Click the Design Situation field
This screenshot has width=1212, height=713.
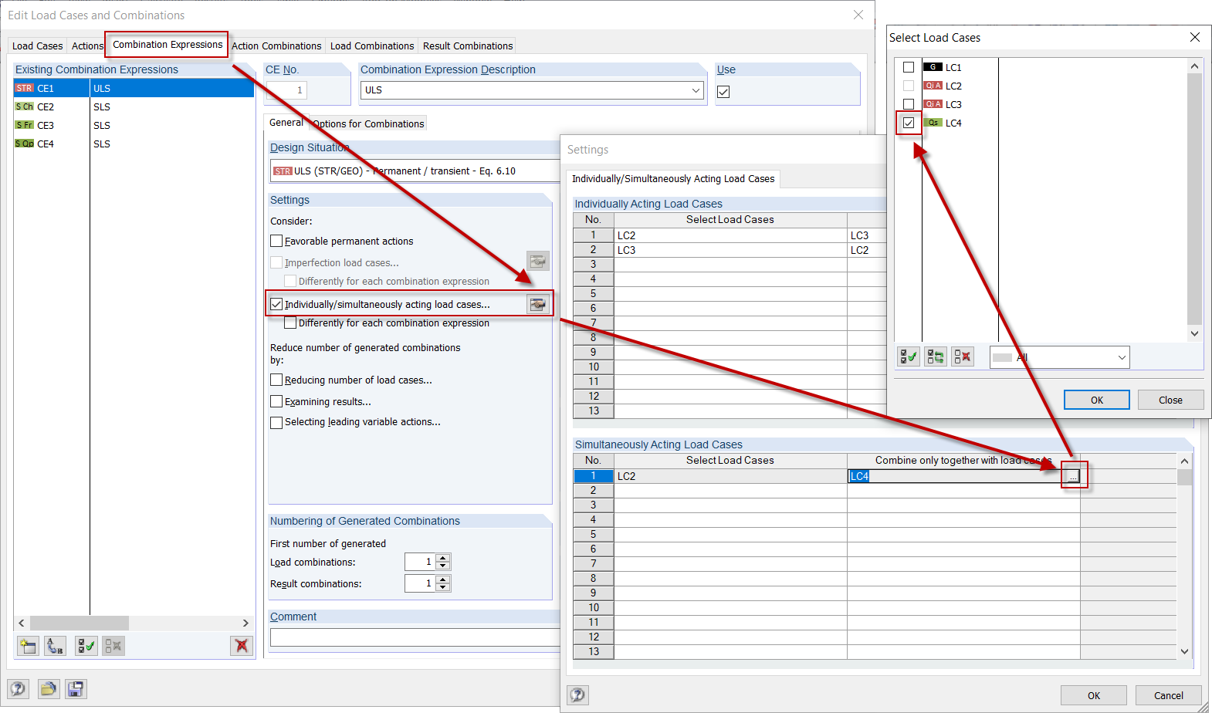point(415,171)
